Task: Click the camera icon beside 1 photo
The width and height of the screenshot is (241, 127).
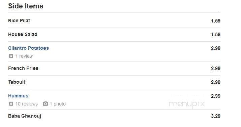Action: (46, 104)
